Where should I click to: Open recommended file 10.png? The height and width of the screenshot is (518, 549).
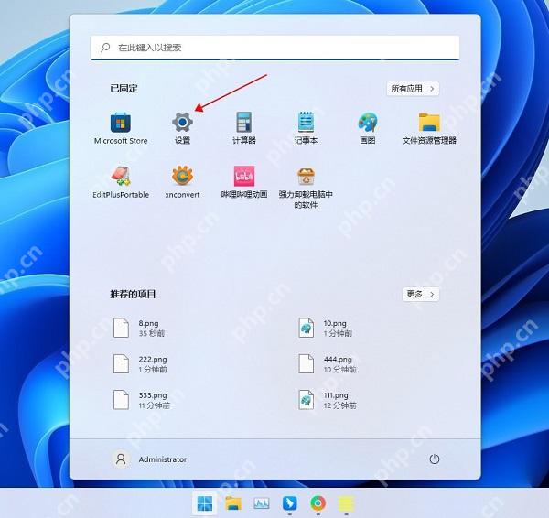click(x=325, y=328)
